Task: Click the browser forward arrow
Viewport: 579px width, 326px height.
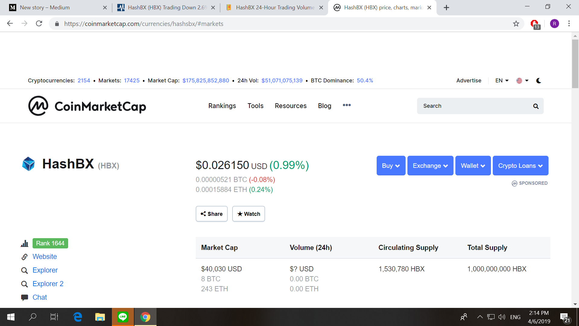Action: (24, 24)
